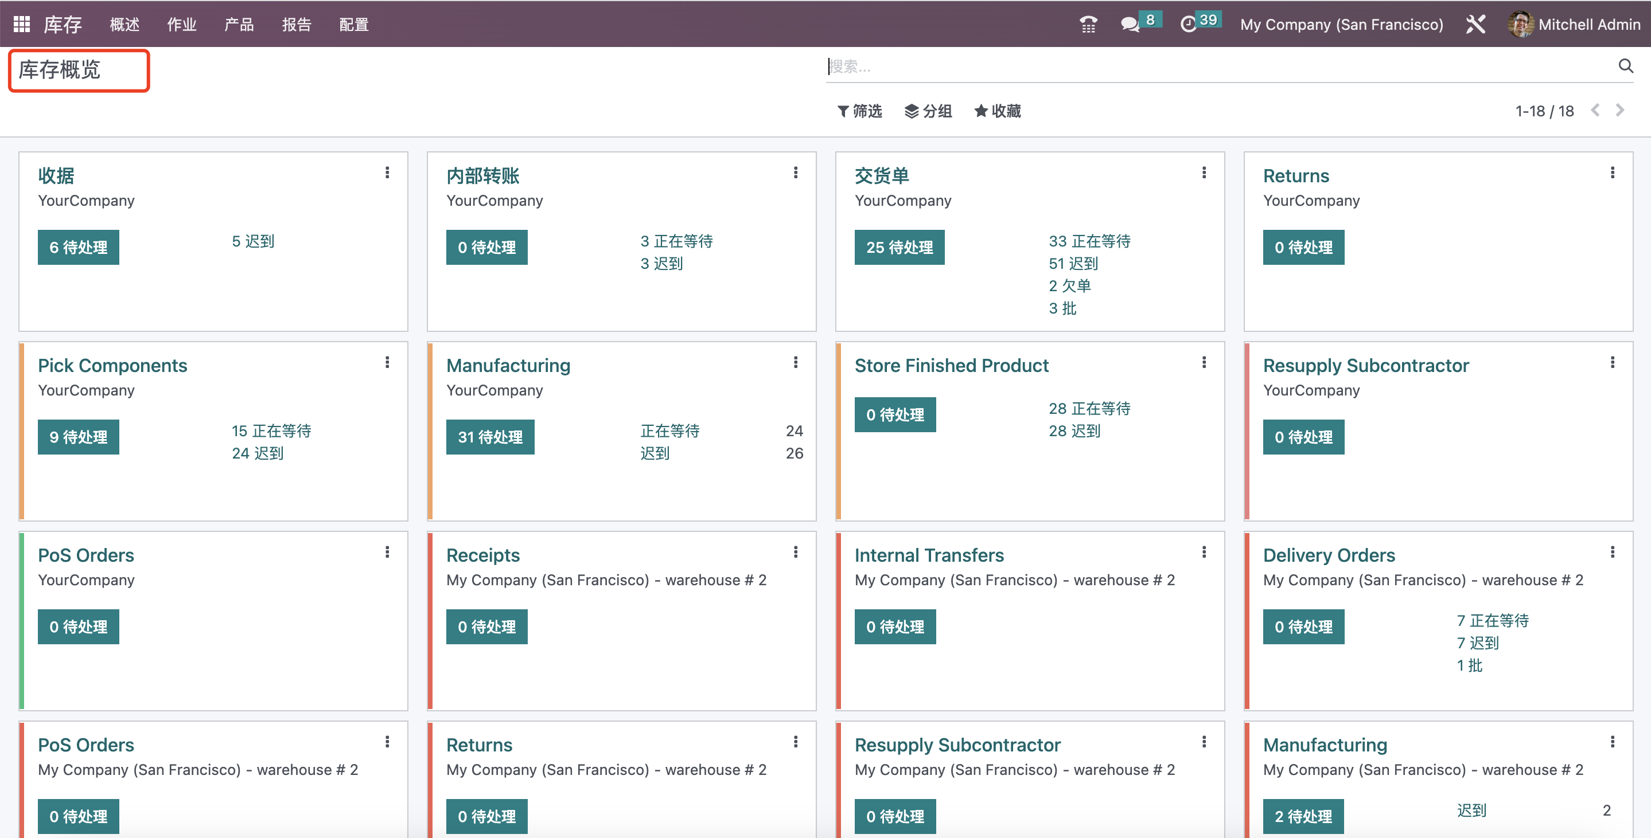Open the 内部转账 card title
Screen dimensions: 1651x838
482,175
